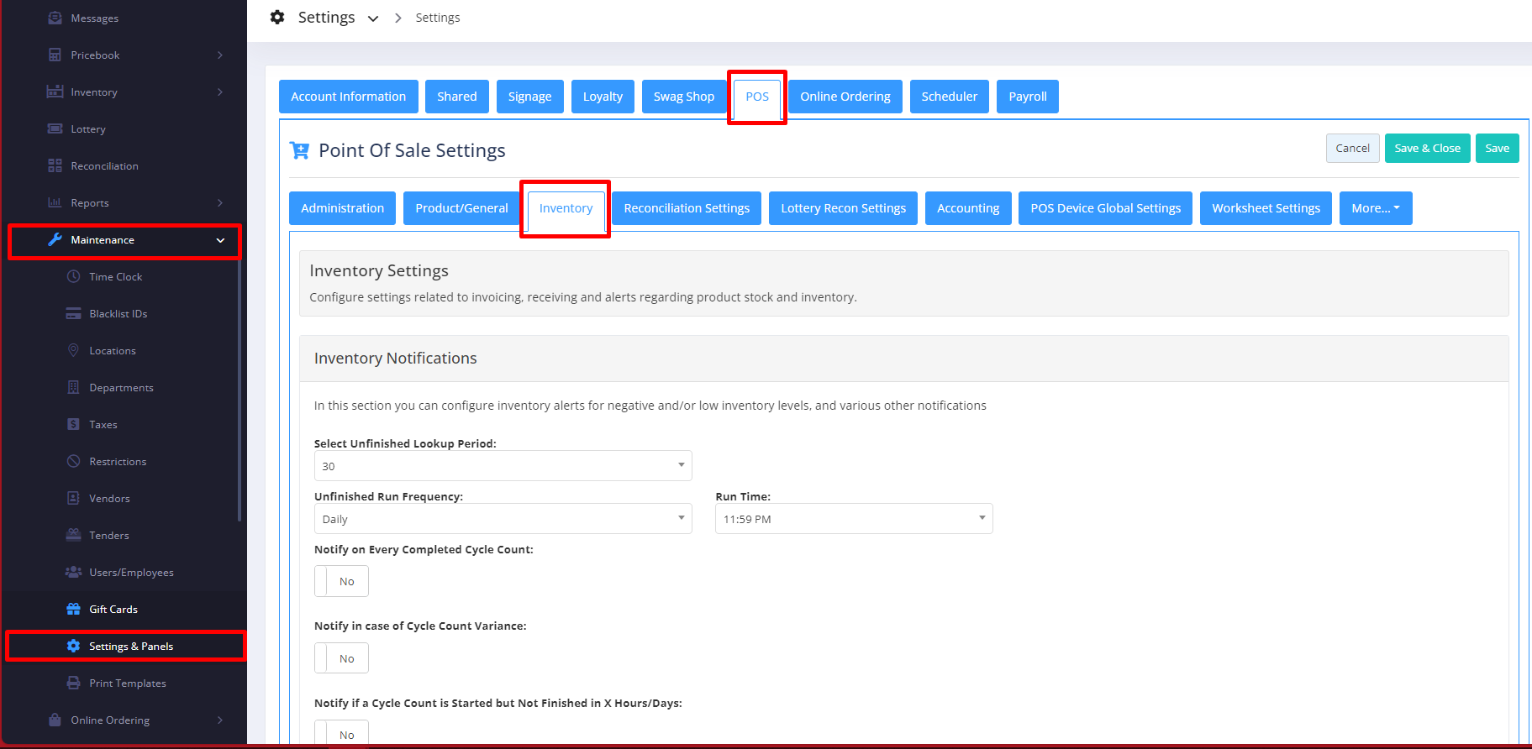
Task: Click the Lottery icon in sidebar
Action: tap(55, 128)
